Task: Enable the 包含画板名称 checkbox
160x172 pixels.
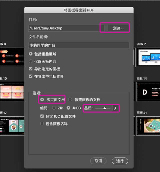Action: point(42,123)
